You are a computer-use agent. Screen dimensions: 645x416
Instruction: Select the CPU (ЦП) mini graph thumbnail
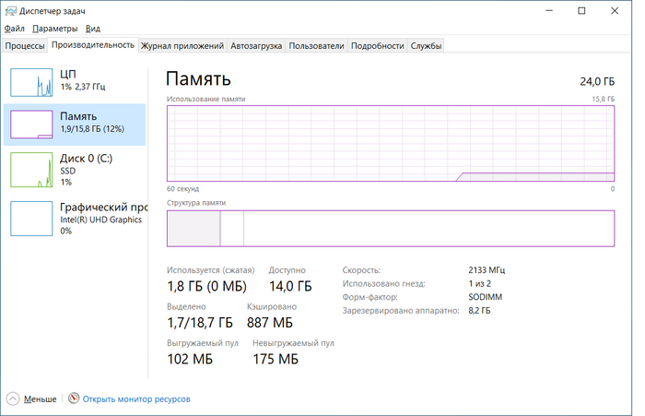(32, 82)
